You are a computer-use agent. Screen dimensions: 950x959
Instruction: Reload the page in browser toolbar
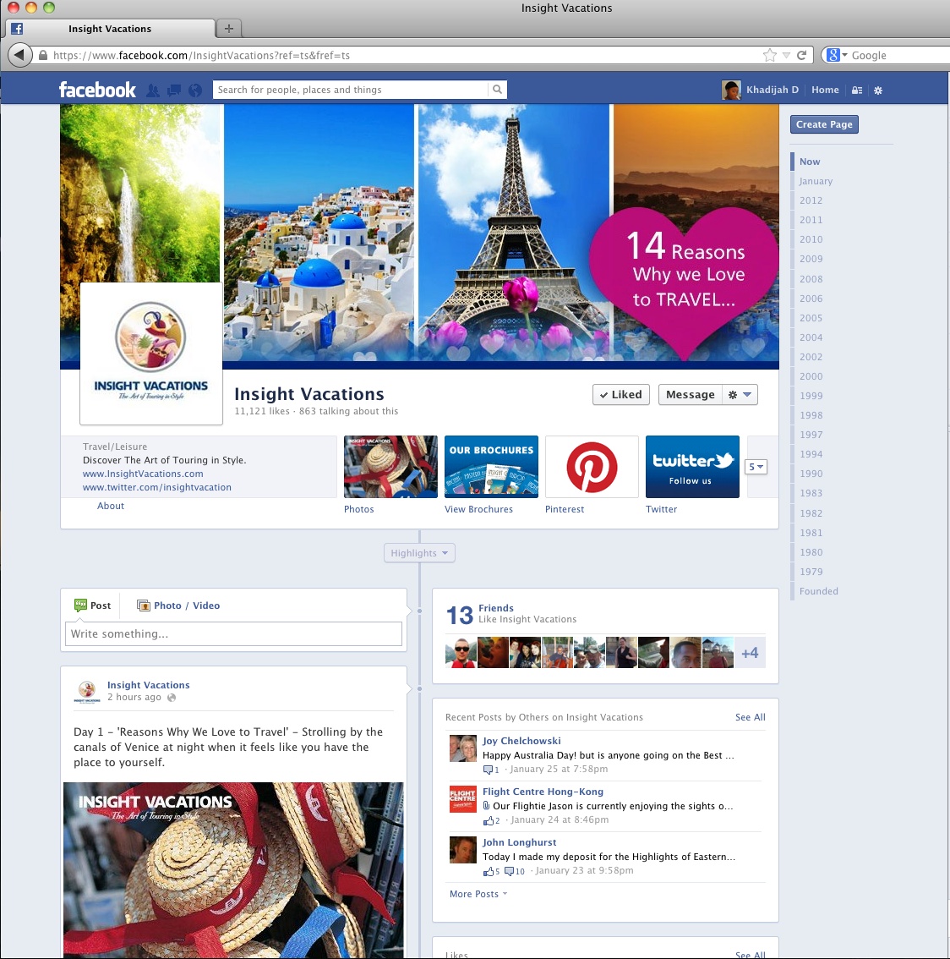click(x=802, y=56)
